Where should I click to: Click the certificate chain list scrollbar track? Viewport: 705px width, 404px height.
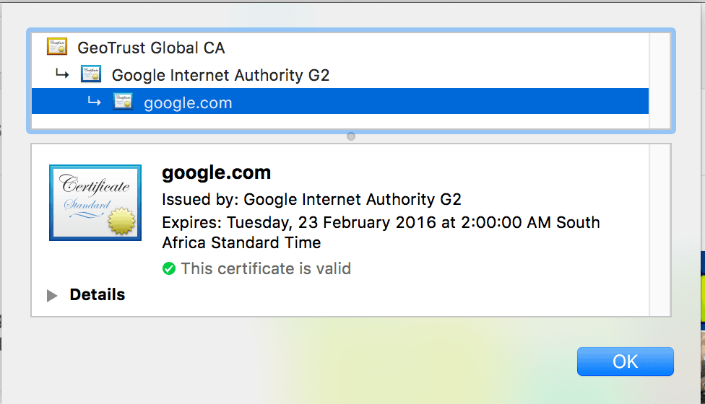tap(659, 81)
